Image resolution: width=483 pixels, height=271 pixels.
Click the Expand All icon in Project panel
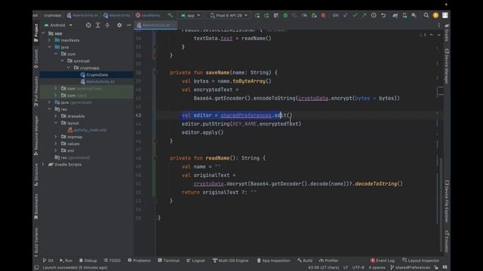97,25
